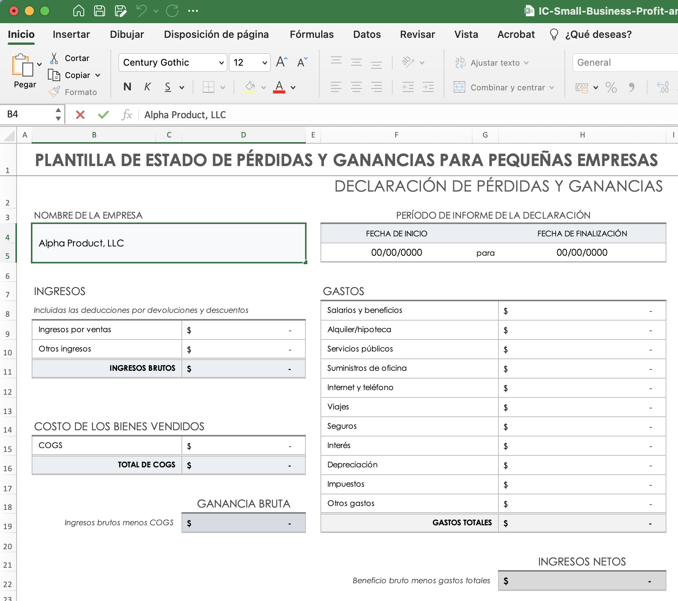Apply the yellow fill color bucket
The image size is (678, 601).
pyautogui.click(x=250, y=87)
